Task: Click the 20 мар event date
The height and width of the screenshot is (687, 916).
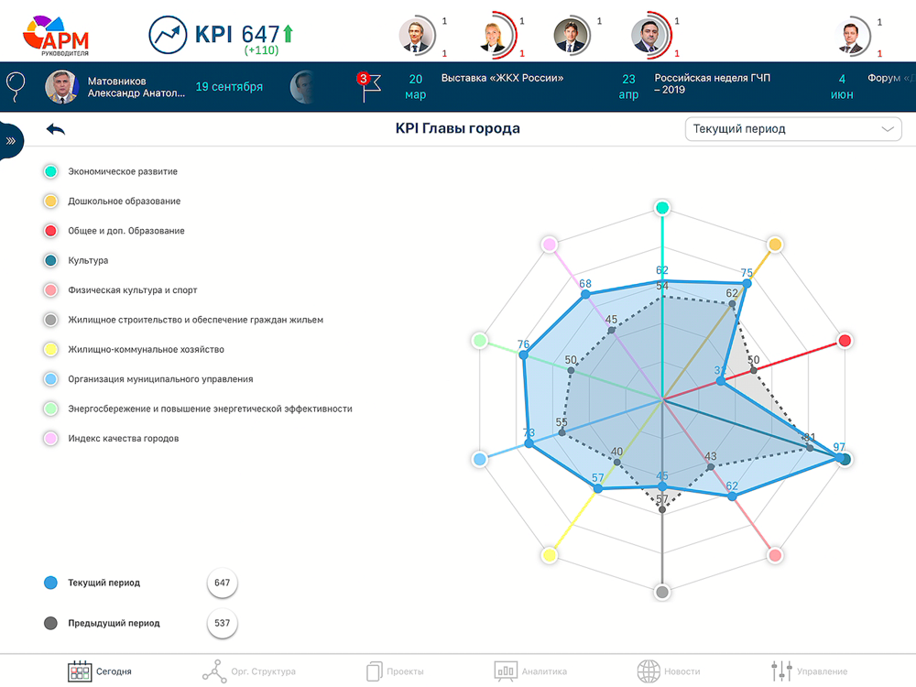Action: tap(415, 86)
